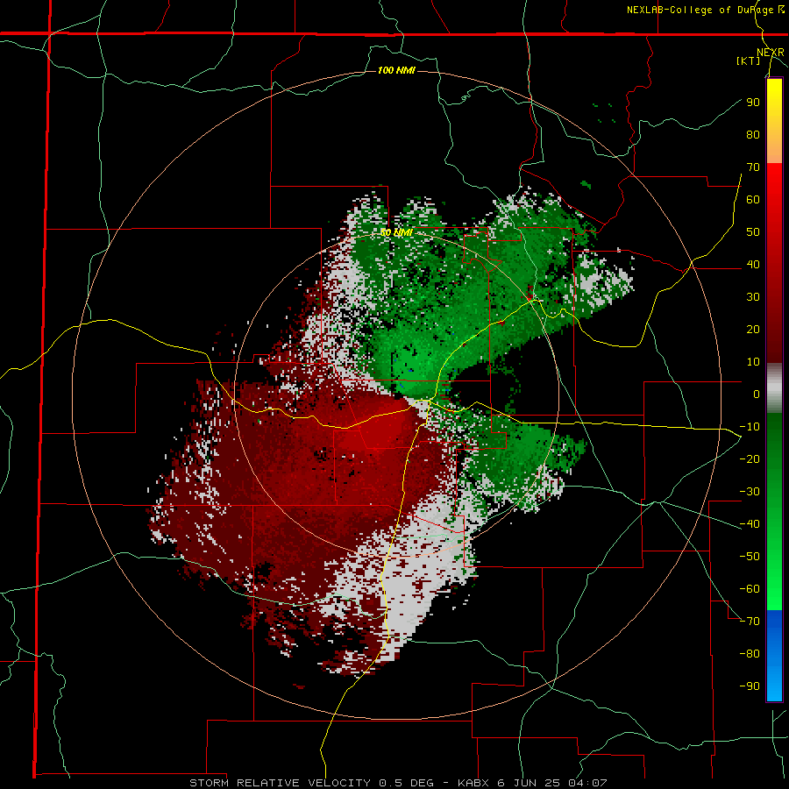Click the 04:07 timestamp in footer
The height and width of the screenshot is (789, 789).
point(589,783)
